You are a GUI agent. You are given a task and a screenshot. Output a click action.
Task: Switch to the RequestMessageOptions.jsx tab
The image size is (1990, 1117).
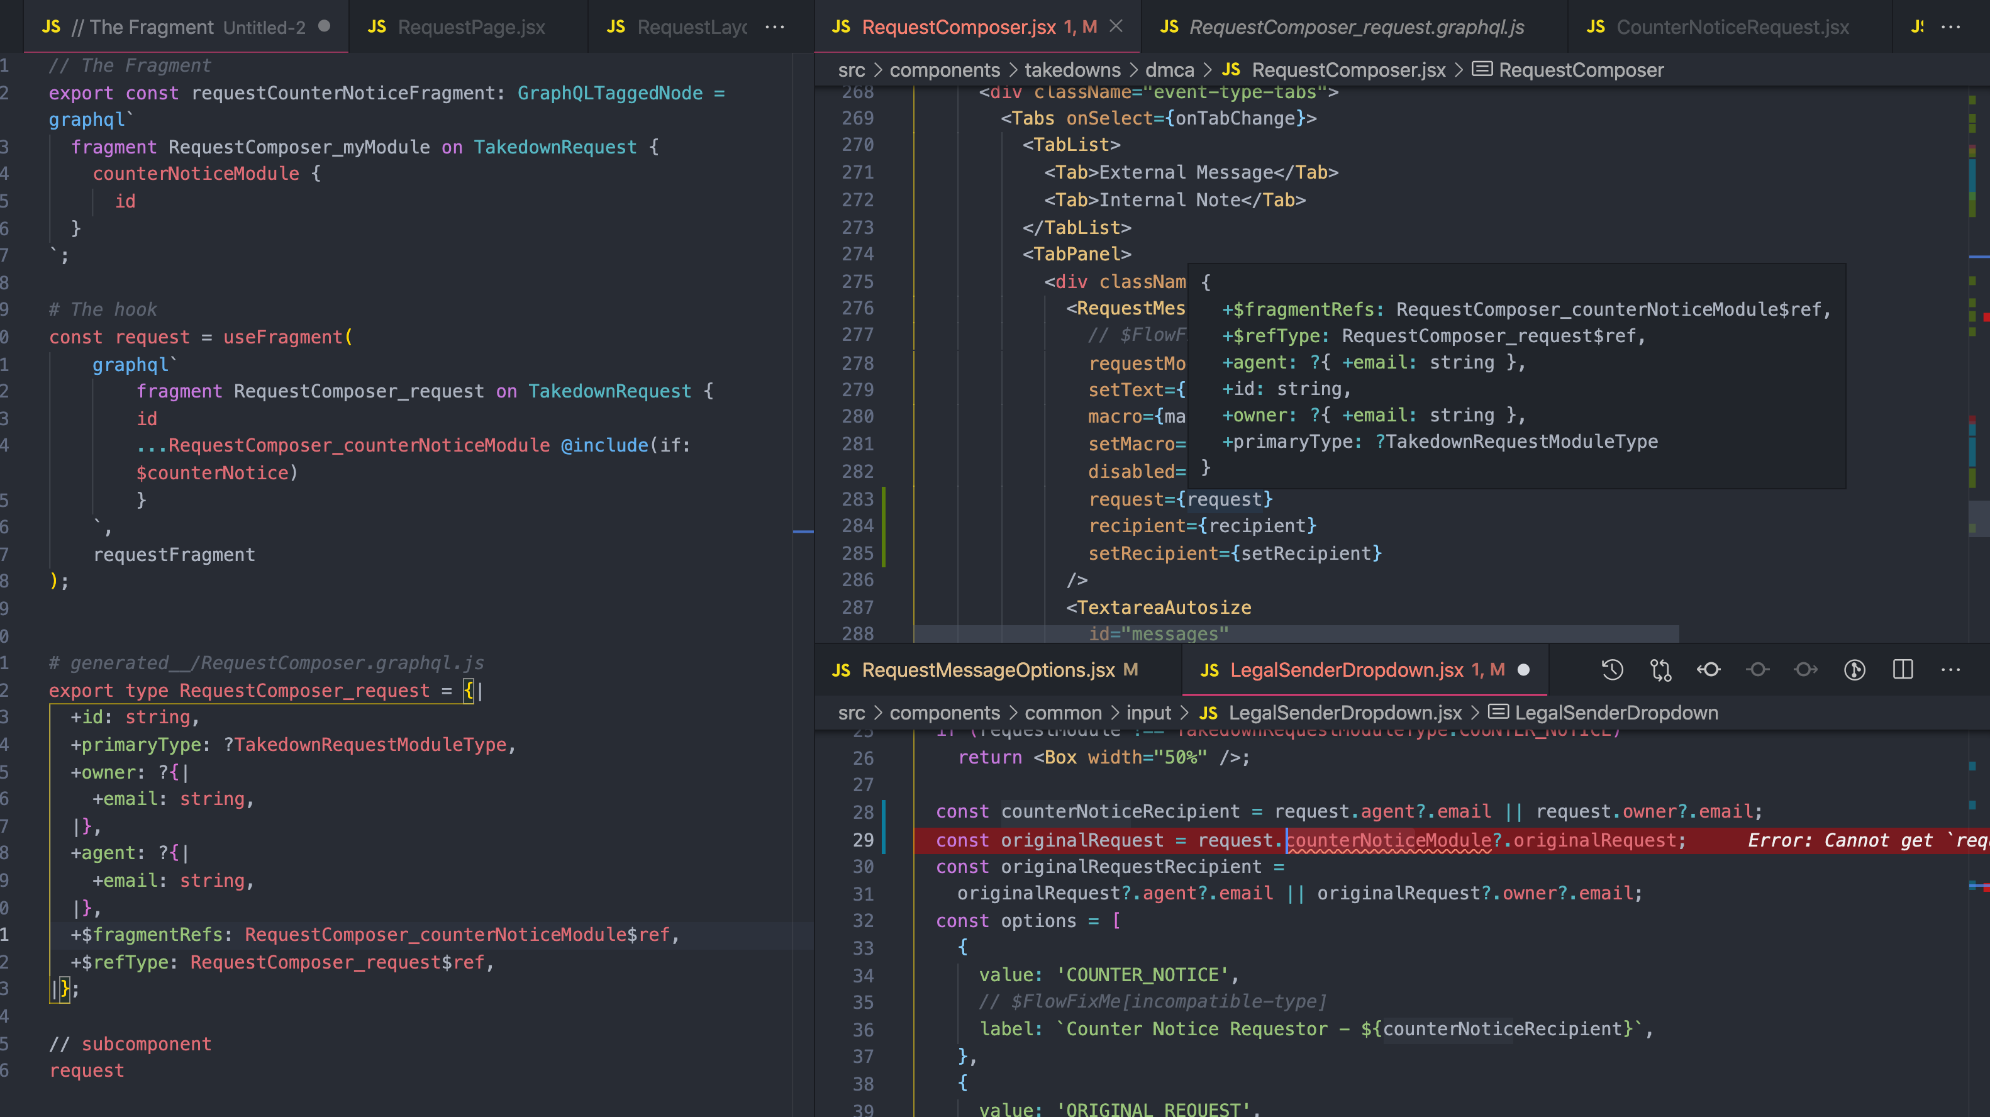coord(988,670)
